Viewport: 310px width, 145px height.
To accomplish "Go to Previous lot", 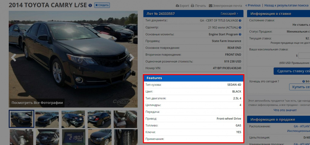I will click(x=253, y=5).
